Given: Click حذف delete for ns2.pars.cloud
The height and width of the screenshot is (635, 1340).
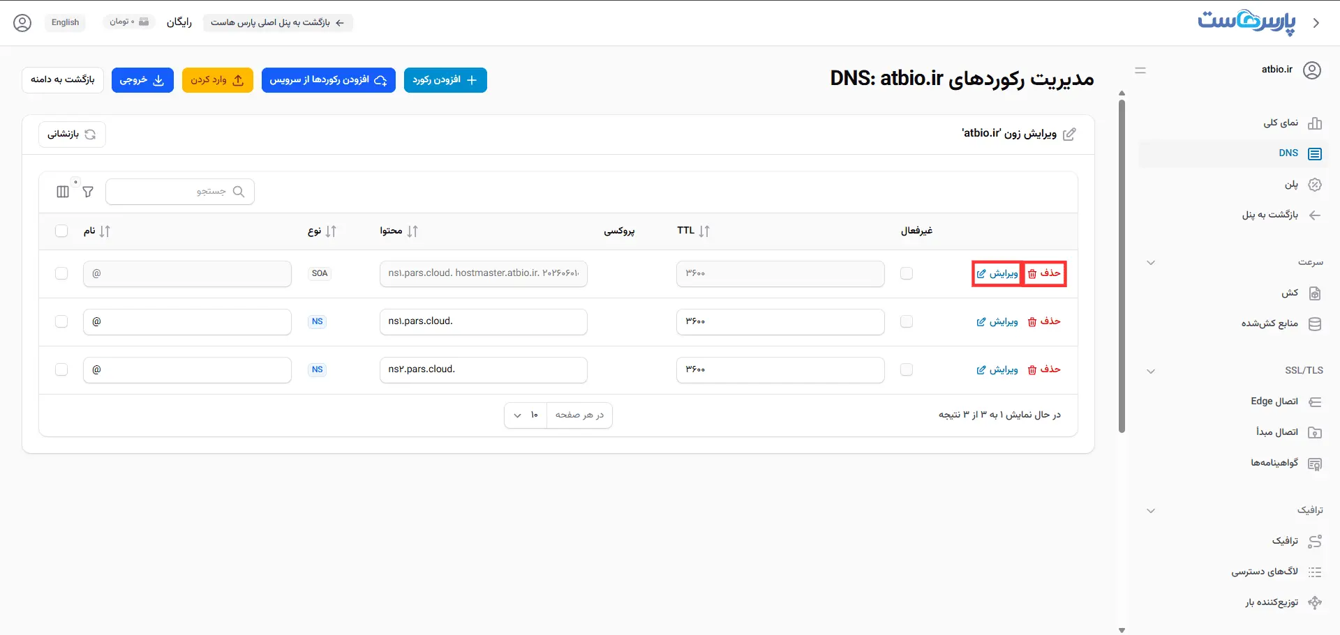Looking at the screenshot, I should (x=1044, y=370).
